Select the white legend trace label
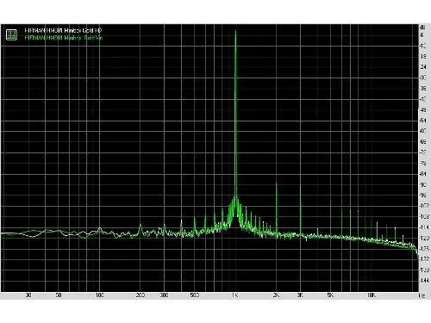This screenshot has height=323, width=431. pos(63,30)
